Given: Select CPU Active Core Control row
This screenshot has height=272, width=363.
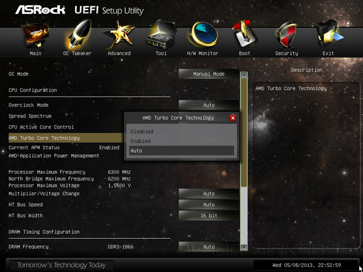Looking at the screenshot, I should point(41,127).
